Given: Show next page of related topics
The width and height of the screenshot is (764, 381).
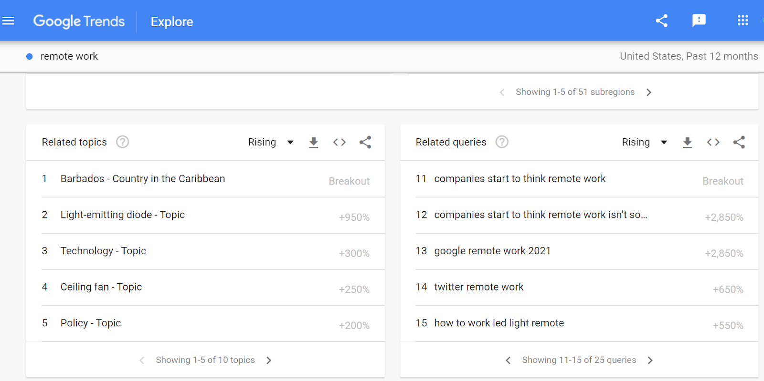Looking at the screenshot, I should point(269,360).
